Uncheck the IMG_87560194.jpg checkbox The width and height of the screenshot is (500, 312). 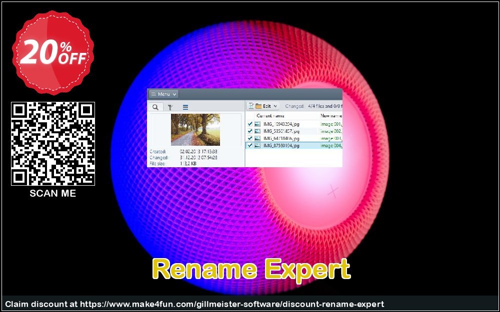(x=250, y=145)
